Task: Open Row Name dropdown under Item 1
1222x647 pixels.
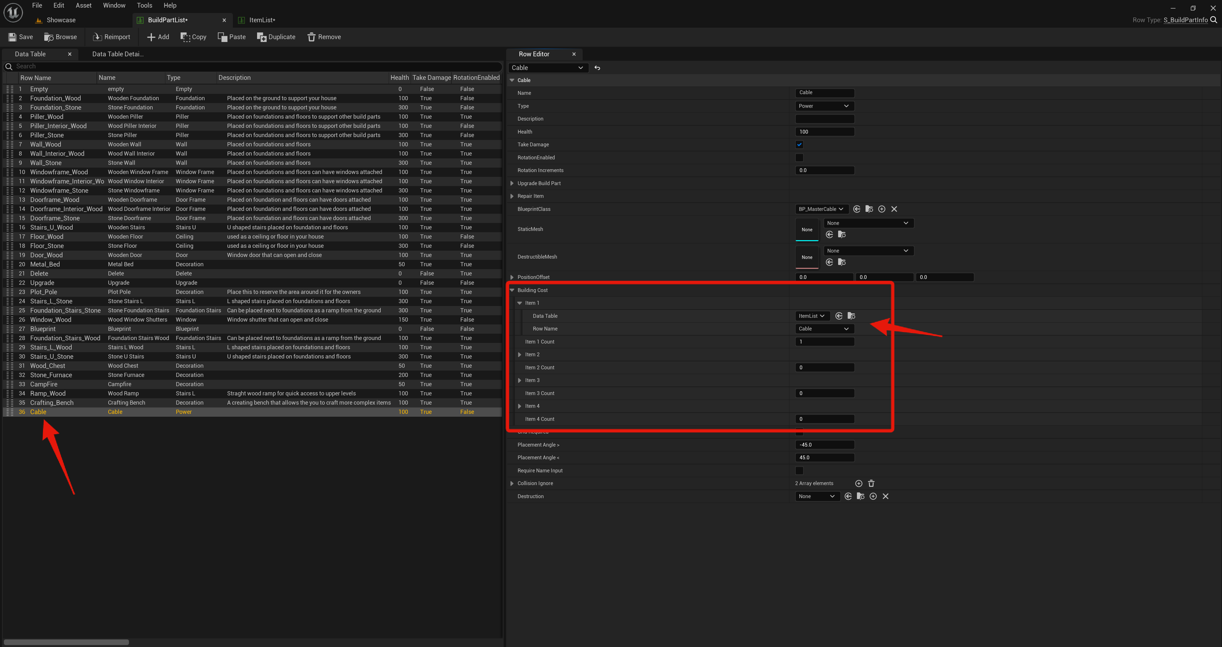Action: coord(824,329)
